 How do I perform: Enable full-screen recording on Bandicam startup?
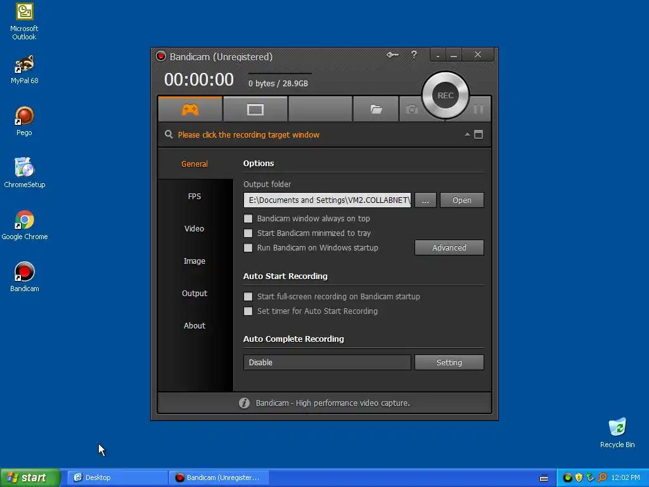pos(248,297)
